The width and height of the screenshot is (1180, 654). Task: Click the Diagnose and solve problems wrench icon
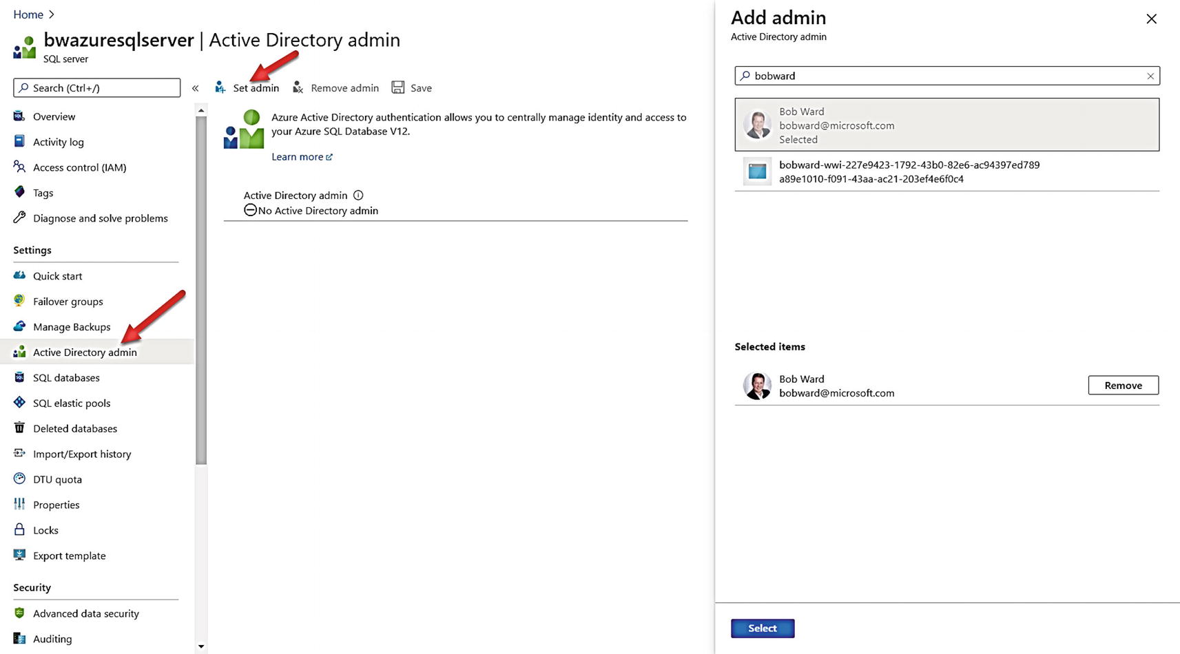(x=19, y=218)
